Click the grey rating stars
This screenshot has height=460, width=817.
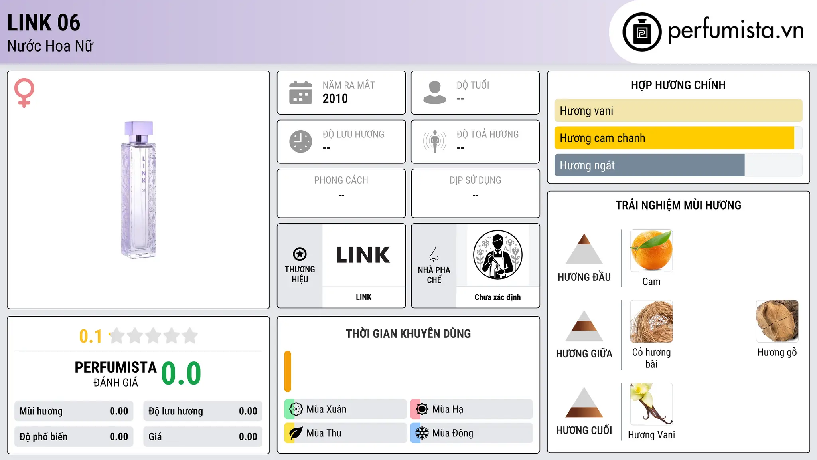[x=154, y=336]
